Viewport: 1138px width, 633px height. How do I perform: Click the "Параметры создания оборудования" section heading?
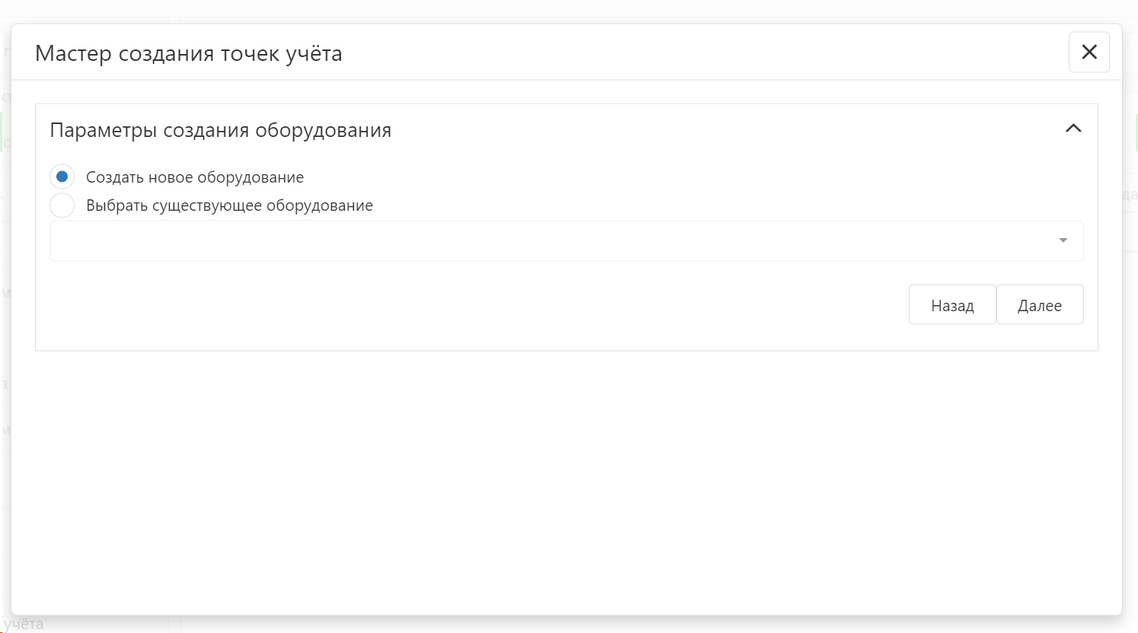click(x=221, y=130)
